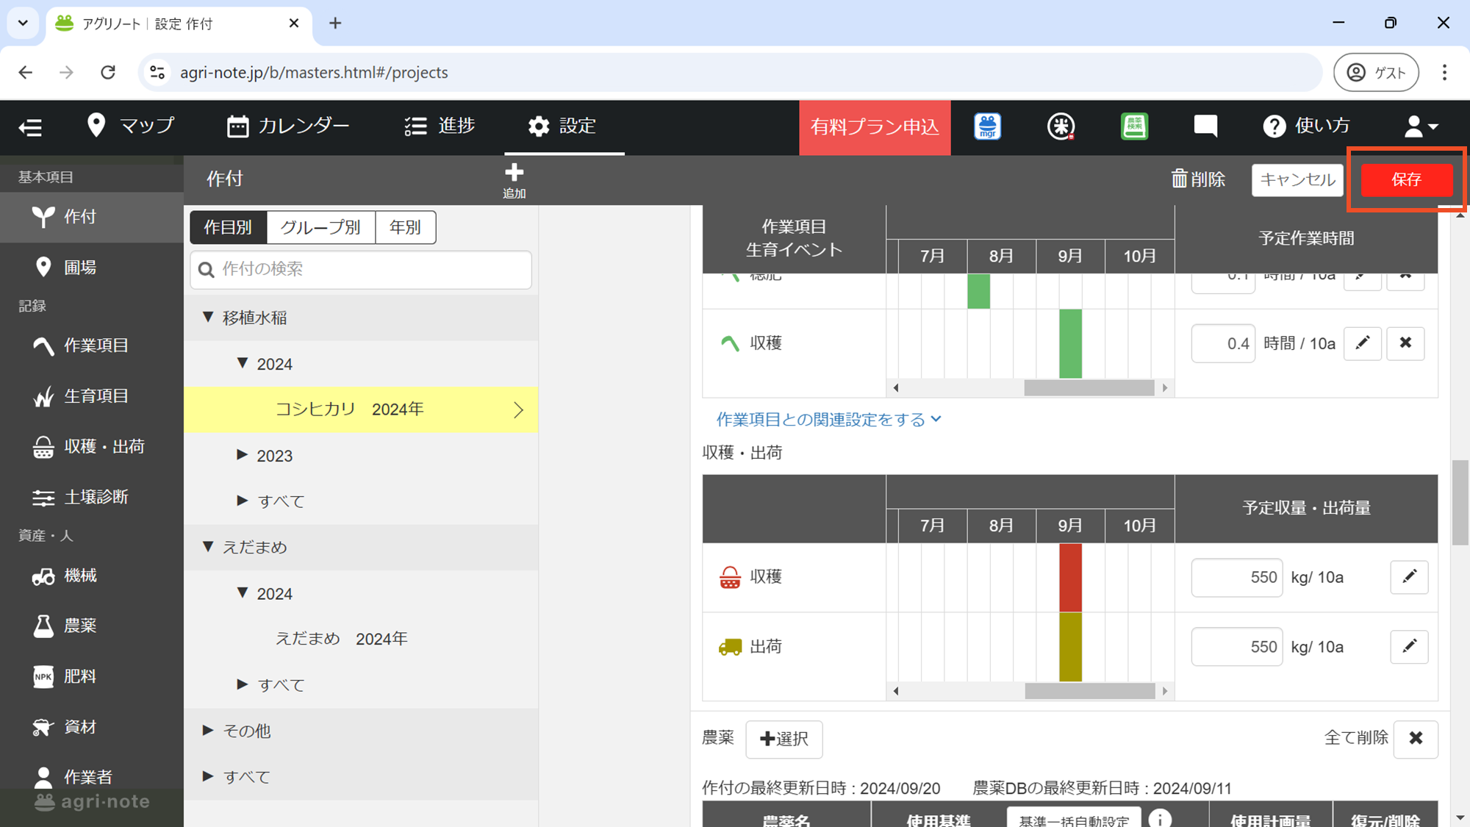The height and width of the screenshot is (827, 1470).
Task: Open the 進捗 menu tab
Action: pyautogui.click(x=440, y=126)
